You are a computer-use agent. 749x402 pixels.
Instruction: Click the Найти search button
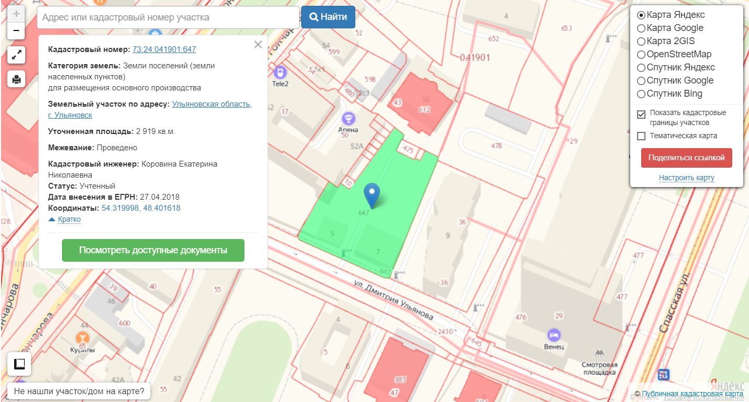(x=328, y=17)
